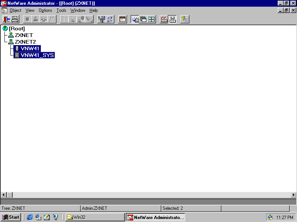Image resolution: width=297 pixels, height=222 pixels.
Task: Click the Admin.ZXNET status text
Action: tap(94, 208)
